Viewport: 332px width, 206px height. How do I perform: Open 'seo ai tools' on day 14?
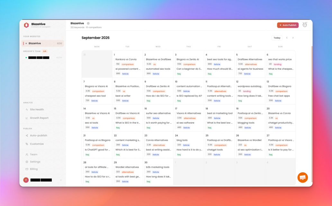[x=92, y=123]
